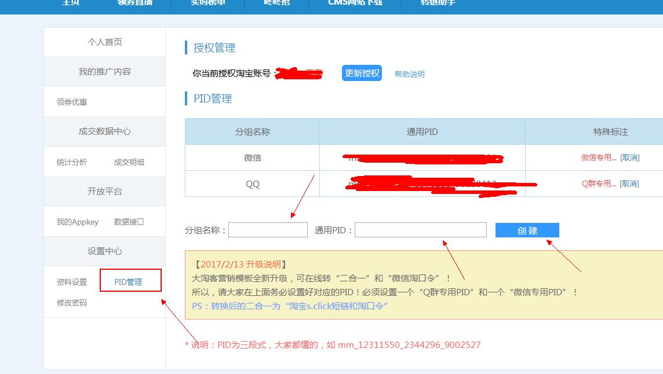Open CMS网站下载 from the top navigation
This screenshot has width=663, height=374.
pos(355,3)
